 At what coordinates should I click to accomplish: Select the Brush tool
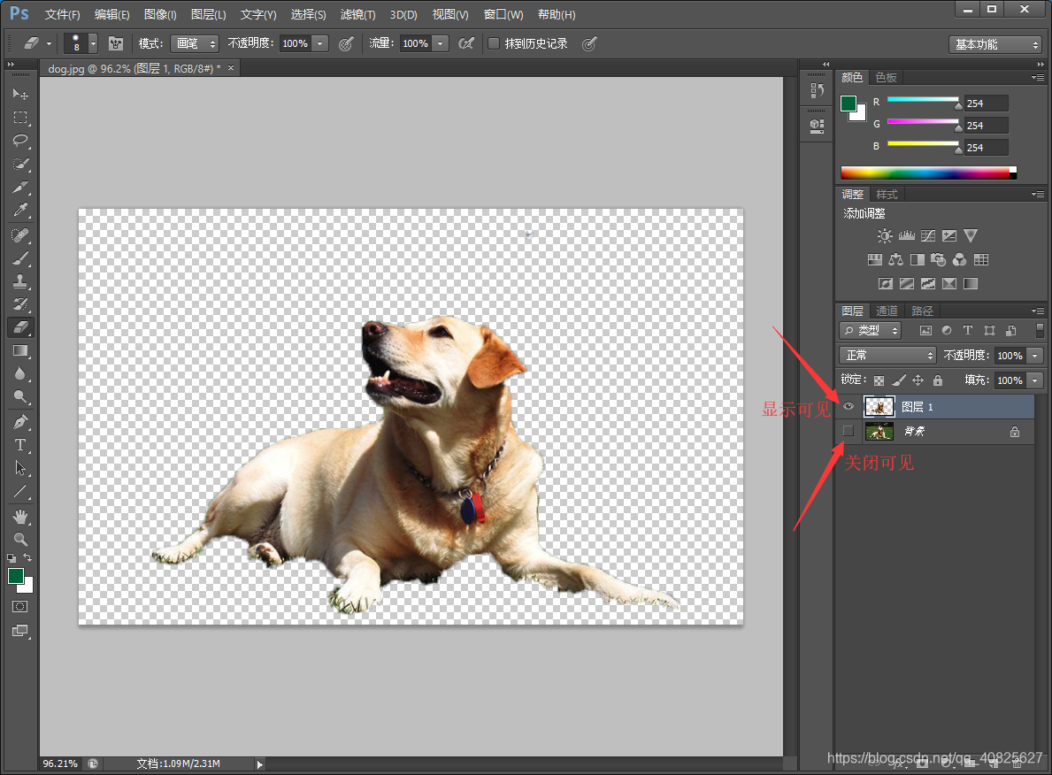click(20, 258)
